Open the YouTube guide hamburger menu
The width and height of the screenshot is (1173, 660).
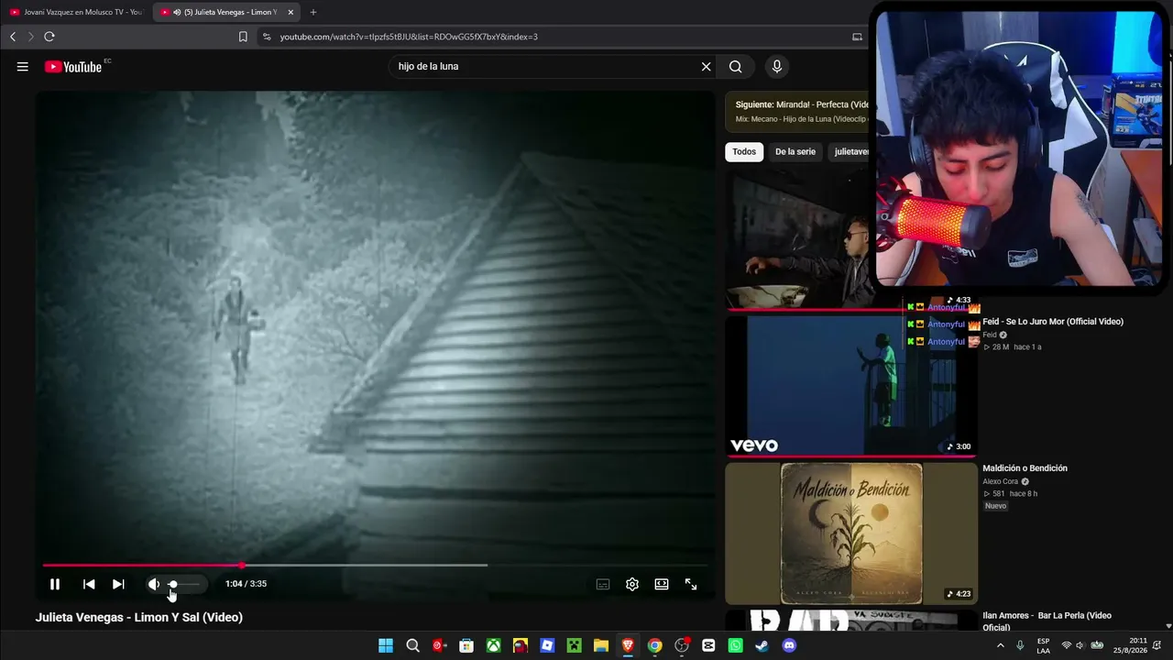[x=23, y=67]
